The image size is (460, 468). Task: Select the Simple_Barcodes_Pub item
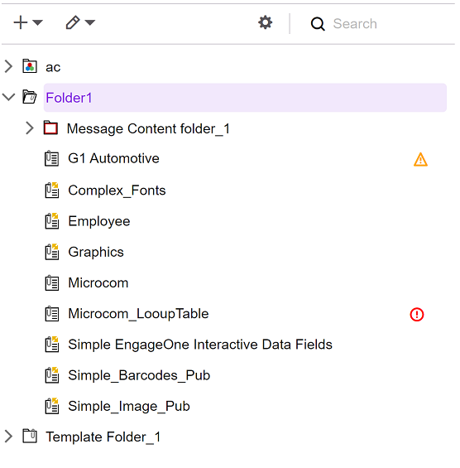pyautogui.click(x=139, y=375)
